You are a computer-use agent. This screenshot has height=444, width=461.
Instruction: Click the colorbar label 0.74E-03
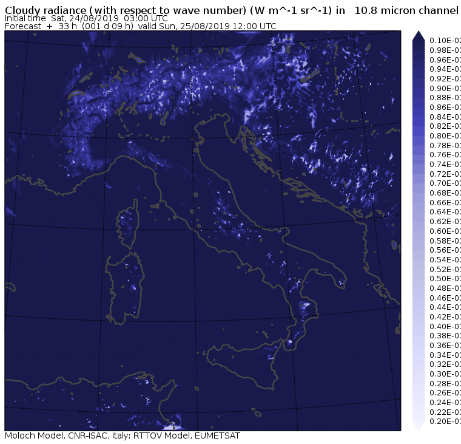click(445, 165)
